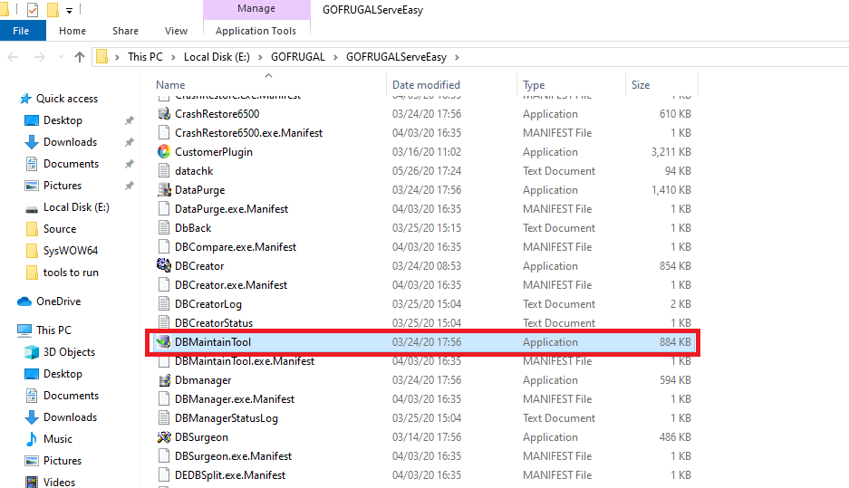Image resolution: width=849 pixels, height=488 pixels.
Task: Open Recent locations dropdown arrow
Action: 61,57
